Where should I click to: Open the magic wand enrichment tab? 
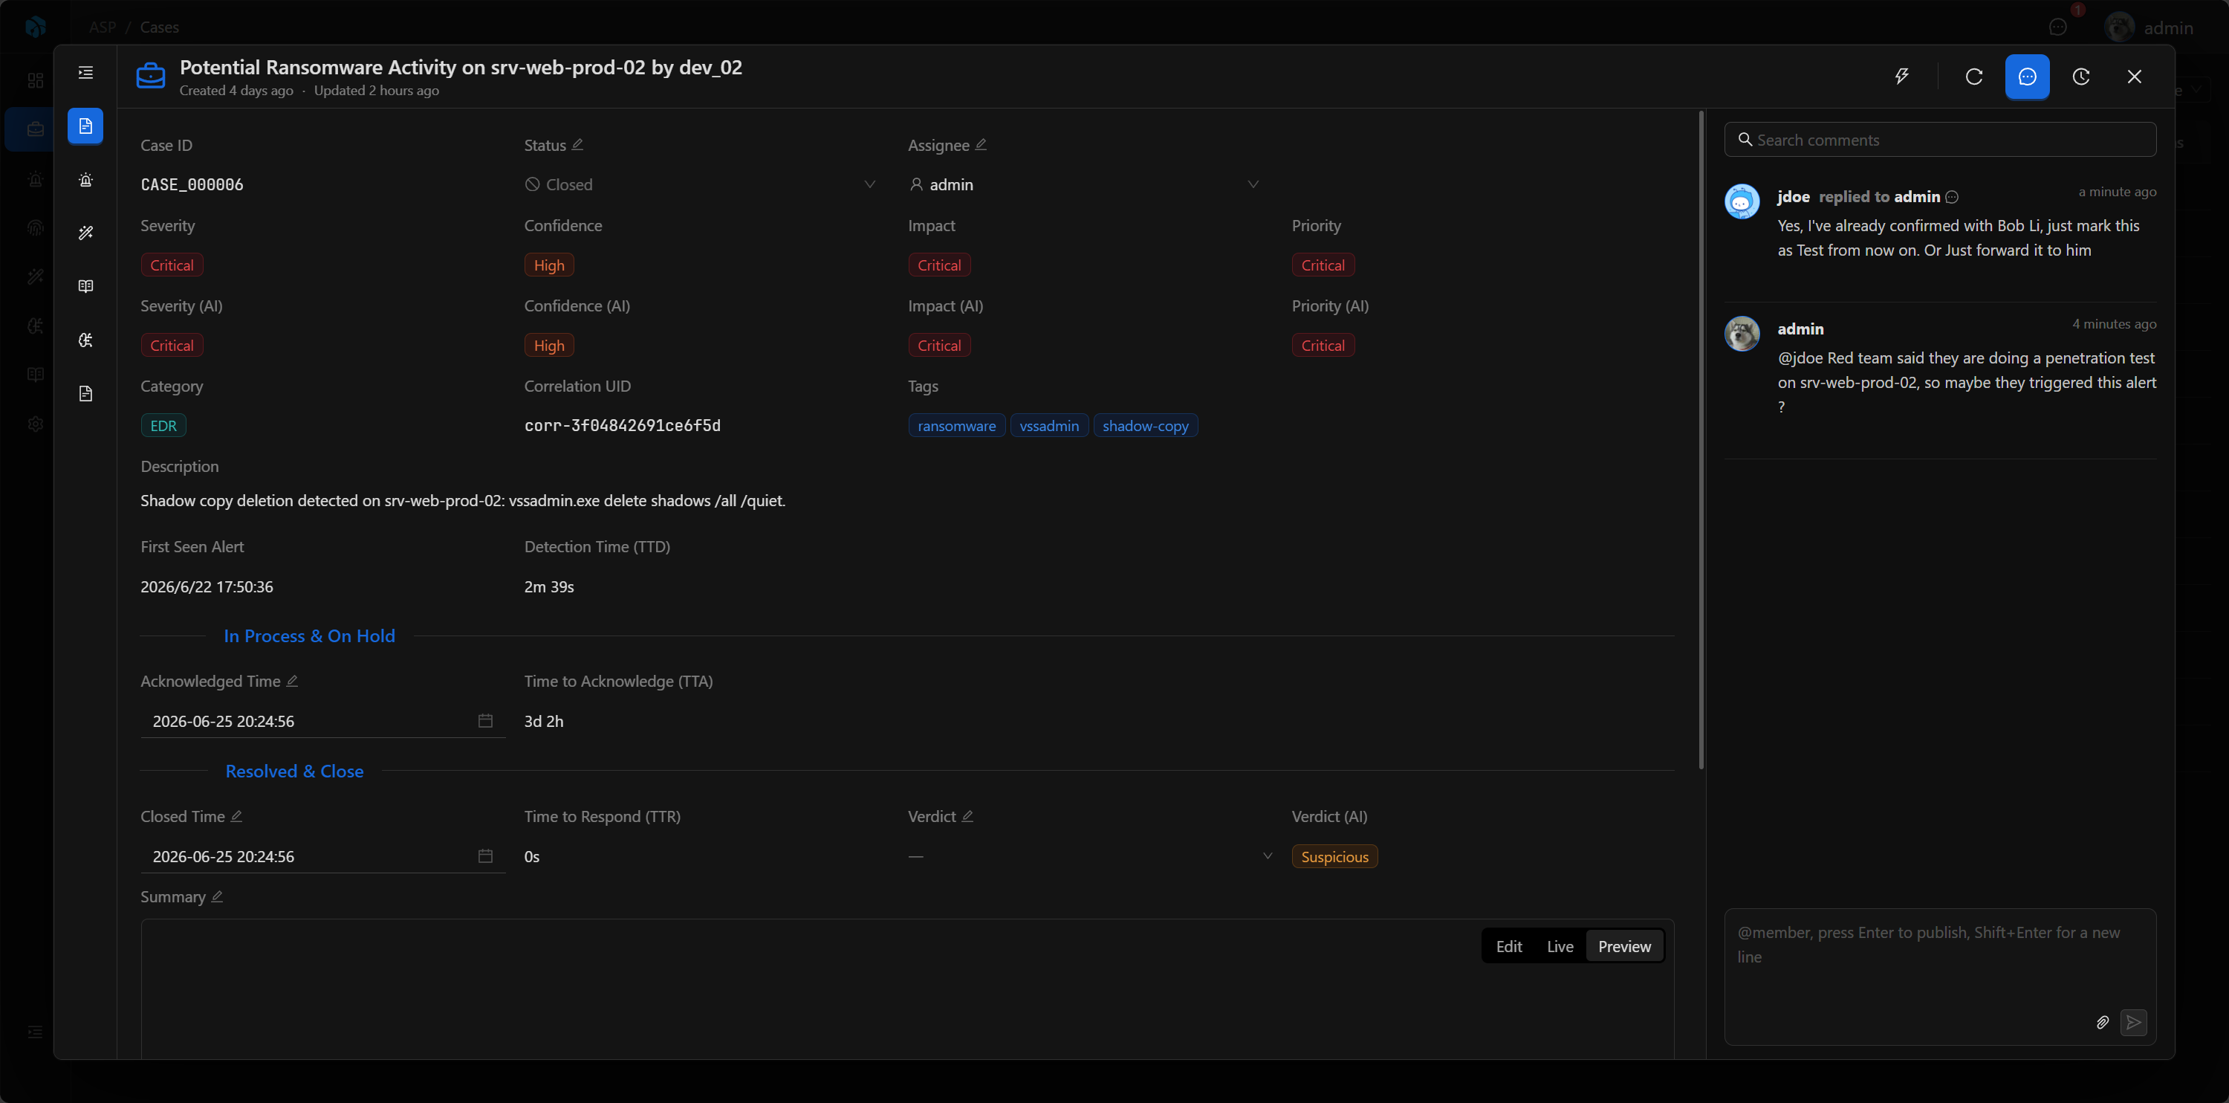coord(85,233)
